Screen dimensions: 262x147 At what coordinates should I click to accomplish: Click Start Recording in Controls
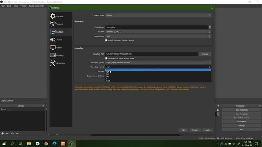(x=242, y=114)
